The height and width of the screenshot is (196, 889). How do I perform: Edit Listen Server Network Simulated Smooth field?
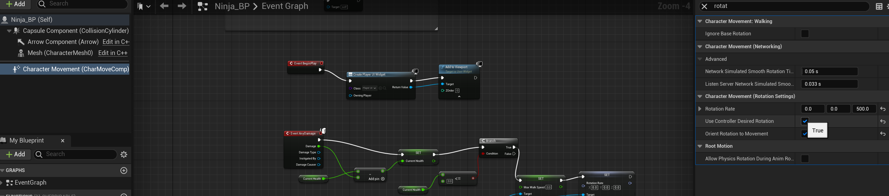829,84
